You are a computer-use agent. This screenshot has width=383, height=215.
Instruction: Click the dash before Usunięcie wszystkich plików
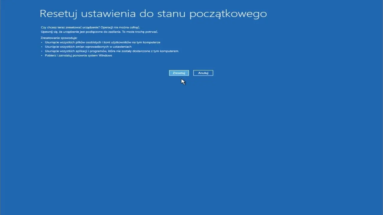[x=42, y=42]
